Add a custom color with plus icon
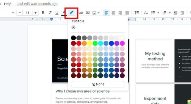This screenshot has height=104, width=191. (x=73, y=27)
